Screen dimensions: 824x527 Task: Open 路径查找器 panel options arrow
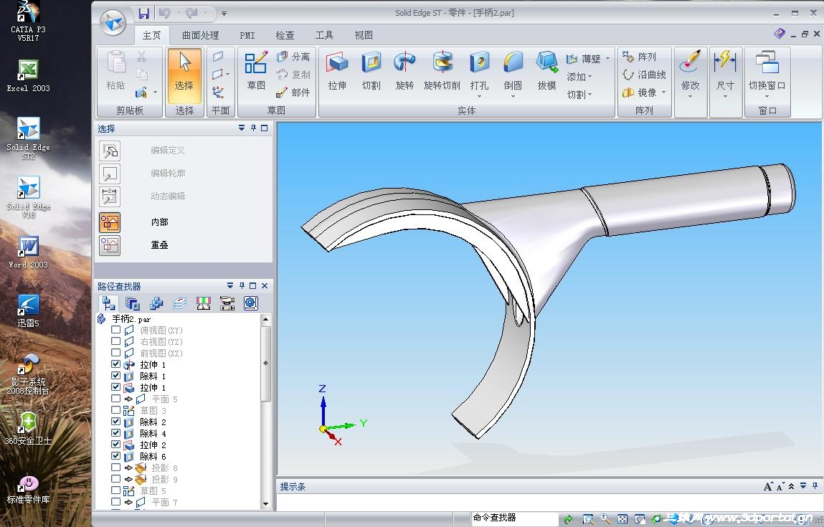pos(229,285)
